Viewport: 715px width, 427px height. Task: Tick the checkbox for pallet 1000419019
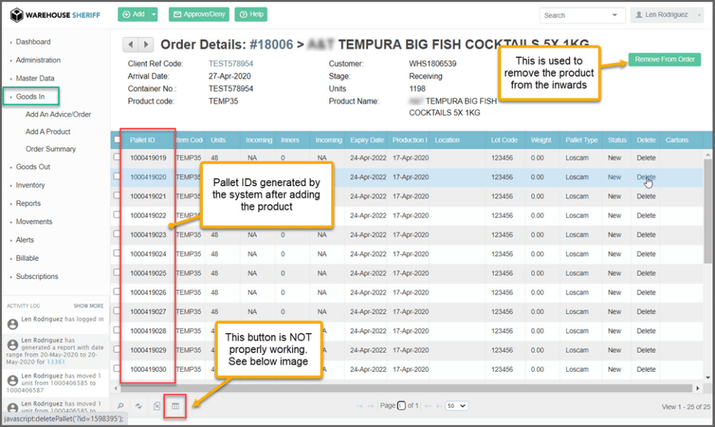(117, 158)
